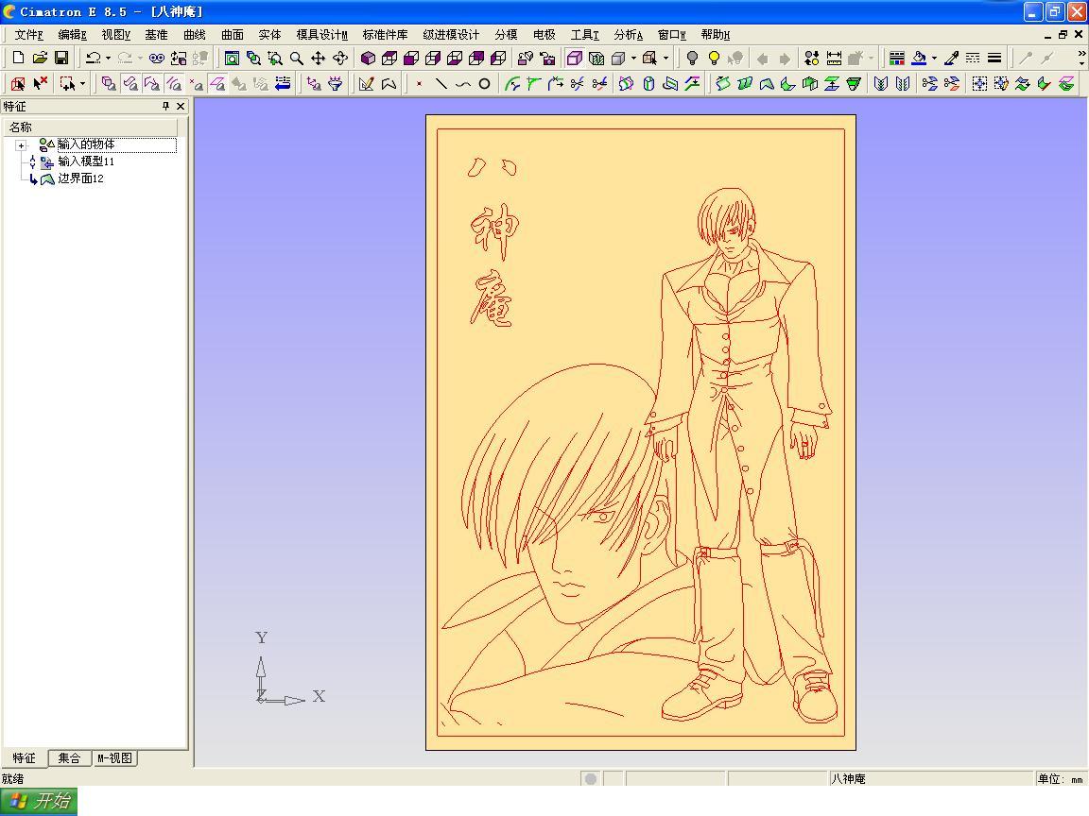
Task: Toggle the curve selection filter
Action: click(x=174, y=84)
